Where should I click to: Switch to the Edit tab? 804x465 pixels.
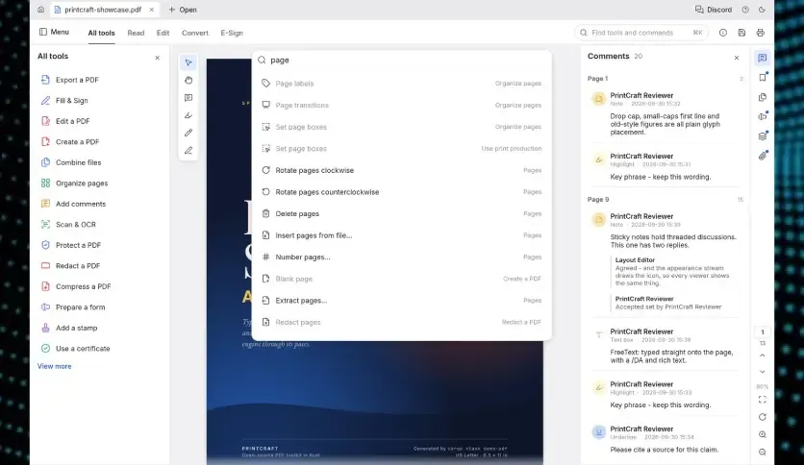point(163,33)
